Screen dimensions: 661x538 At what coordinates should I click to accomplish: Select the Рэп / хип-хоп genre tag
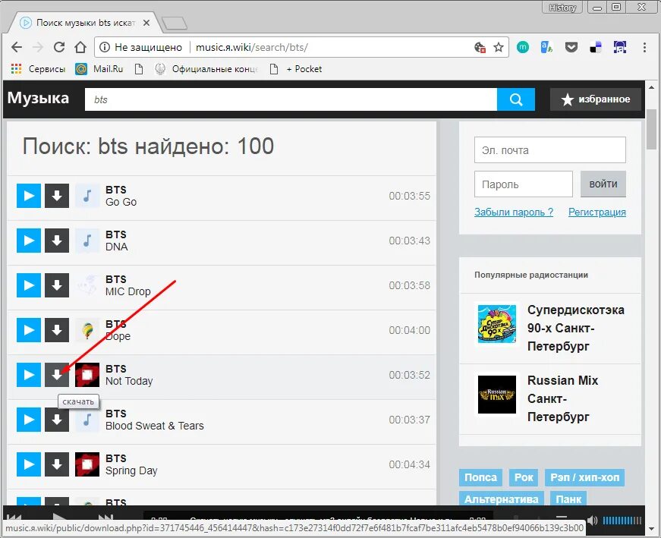pos(584,477)
